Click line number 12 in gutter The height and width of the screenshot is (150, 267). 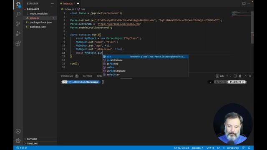click(63, 53)
